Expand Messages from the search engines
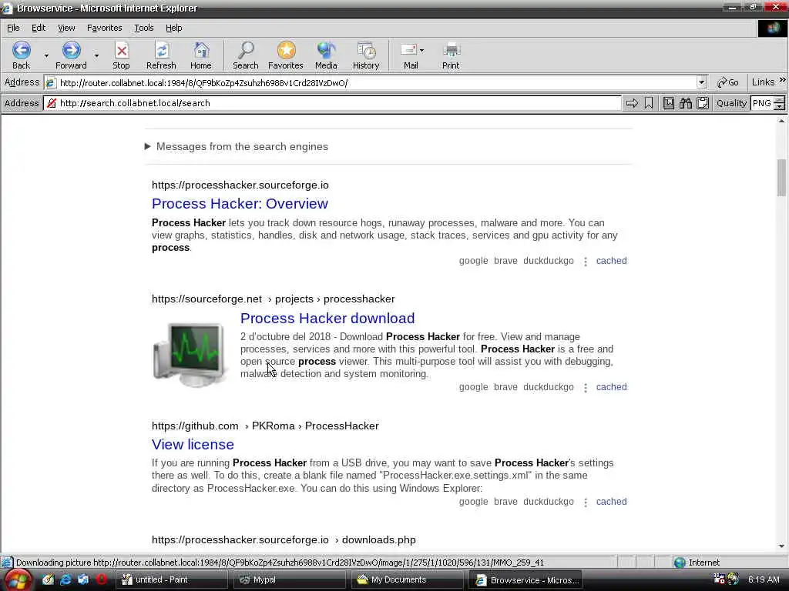Image resolution: width=789 pixels, height=591 pixels. point(237,147)
